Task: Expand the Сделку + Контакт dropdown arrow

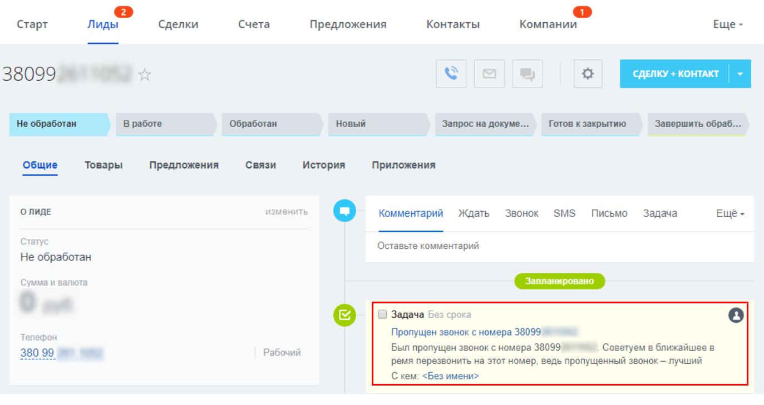Action: coord(740,74)
